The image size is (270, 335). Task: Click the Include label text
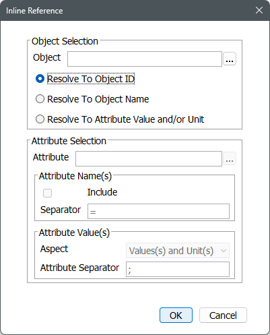coord(102,192)
